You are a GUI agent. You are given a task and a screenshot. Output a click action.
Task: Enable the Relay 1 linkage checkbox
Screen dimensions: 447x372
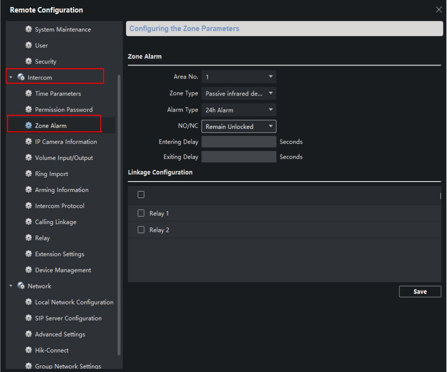pyautogui.click(x=141, y=213)
